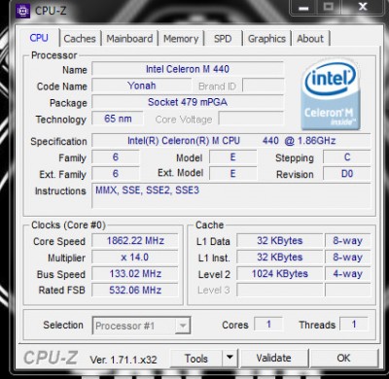The width and height of the screenshot is (389, 379).
Task: Click the Threads count field
Action: pyautogui.click(x=354, y=325)
